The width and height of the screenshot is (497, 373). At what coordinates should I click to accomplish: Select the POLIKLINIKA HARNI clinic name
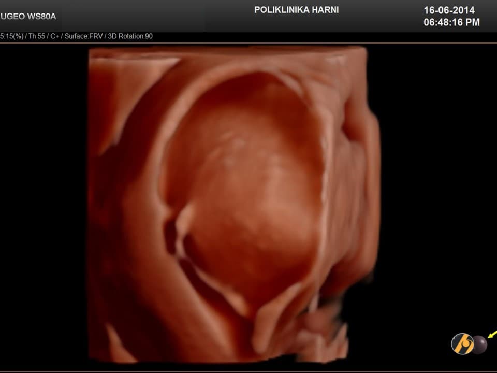click(296, 10)
